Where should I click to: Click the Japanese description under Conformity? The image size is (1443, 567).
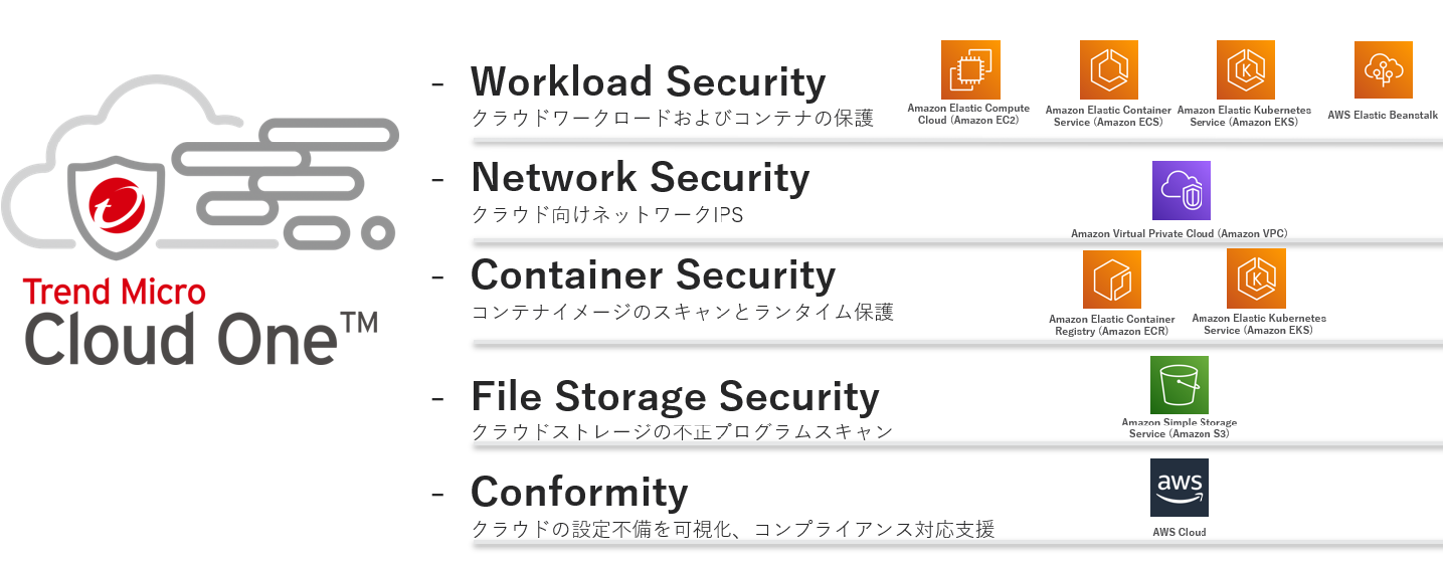tap(732, 530)
